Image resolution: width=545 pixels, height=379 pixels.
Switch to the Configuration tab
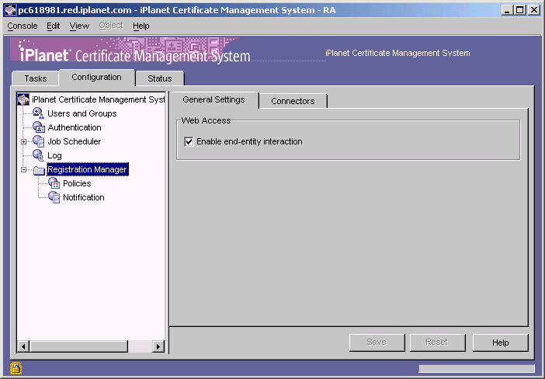click(96, 78)
